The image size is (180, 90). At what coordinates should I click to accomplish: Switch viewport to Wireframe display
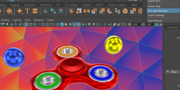coord(58,24)
